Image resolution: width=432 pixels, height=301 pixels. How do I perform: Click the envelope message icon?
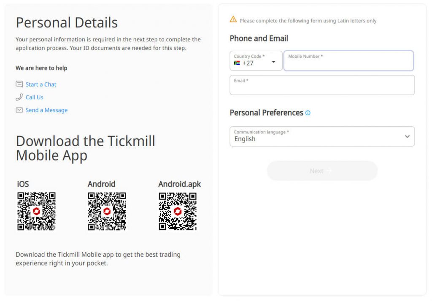19,110
